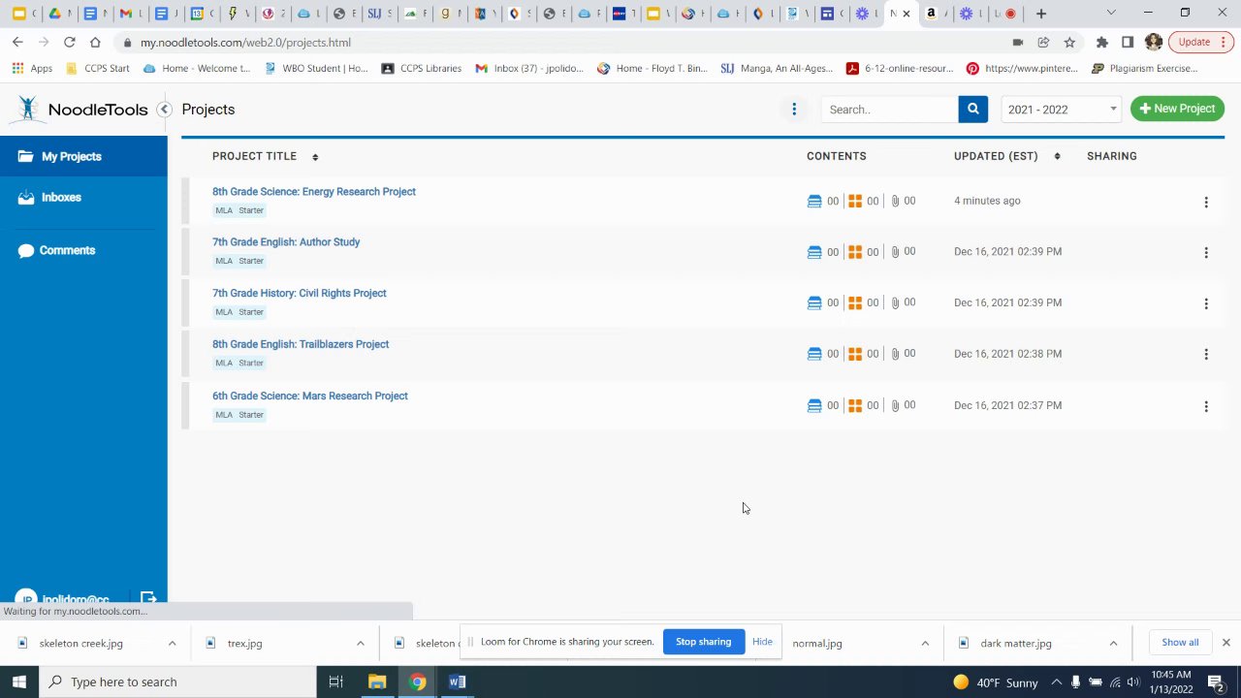Open Chrome tab search chevron

pyautogui.click(x=1111, y=14)
